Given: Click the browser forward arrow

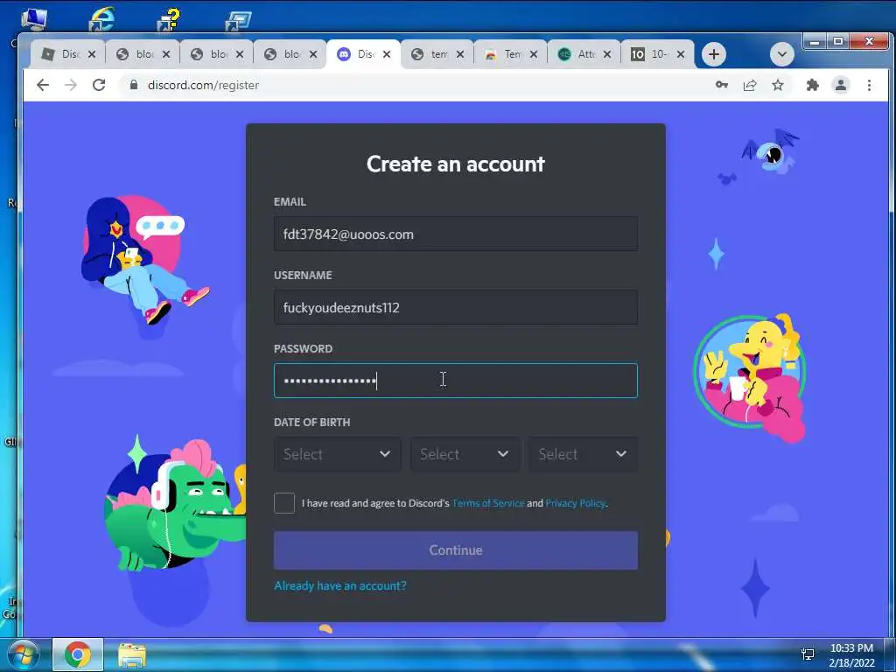Looking at the screenshot, I should [71, 85].
